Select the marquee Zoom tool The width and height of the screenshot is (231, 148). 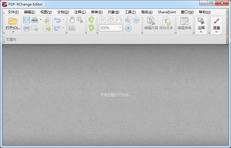pyautogui.click(x=128, y=20)
